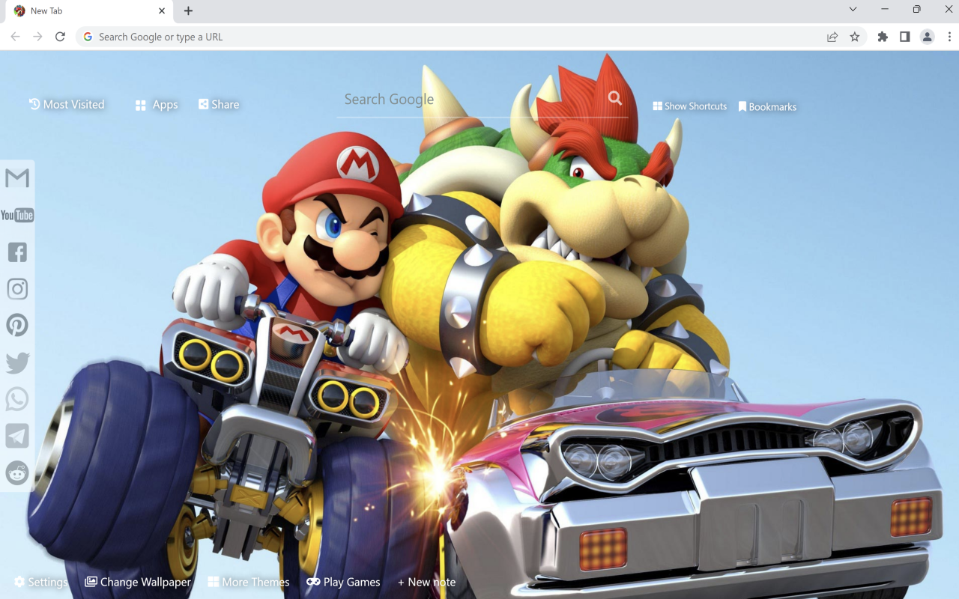Screen dimensions: 959x599
Task: Open the Apps menu
Action: (157, 105)
